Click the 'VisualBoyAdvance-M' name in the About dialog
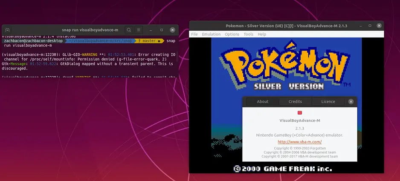The image size is (400, 181). click(300, 121)
